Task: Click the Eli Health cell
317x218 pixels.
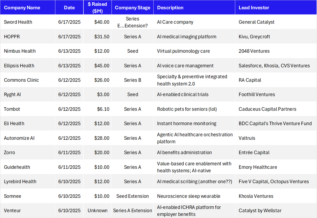Action: click(27, 124)
